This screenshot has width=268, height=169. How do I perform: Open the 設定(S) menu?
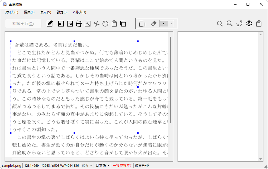pyautogui.click(x=62, y=12)
